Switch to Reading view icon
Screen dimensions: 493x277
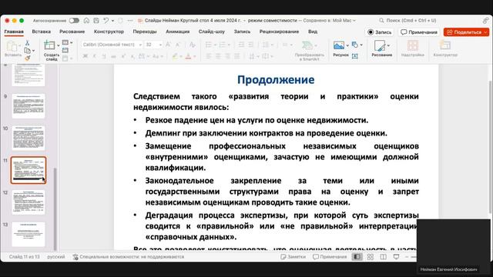[384, 257]
